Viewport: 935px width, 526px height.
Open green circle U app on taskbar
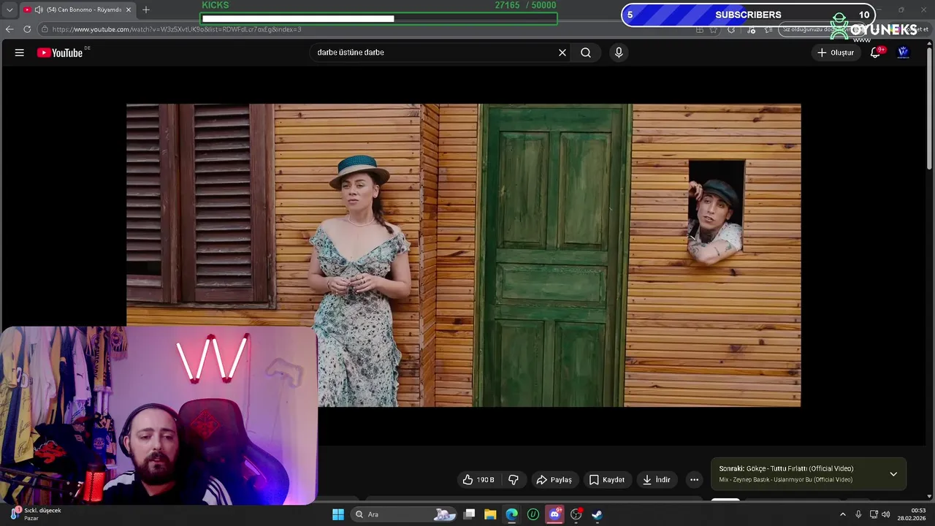[x=533, y=514]
